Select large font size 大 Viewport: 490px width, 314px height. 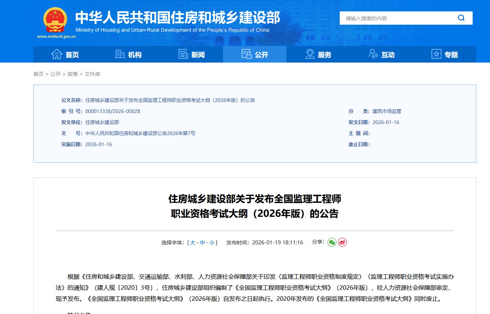193,243
